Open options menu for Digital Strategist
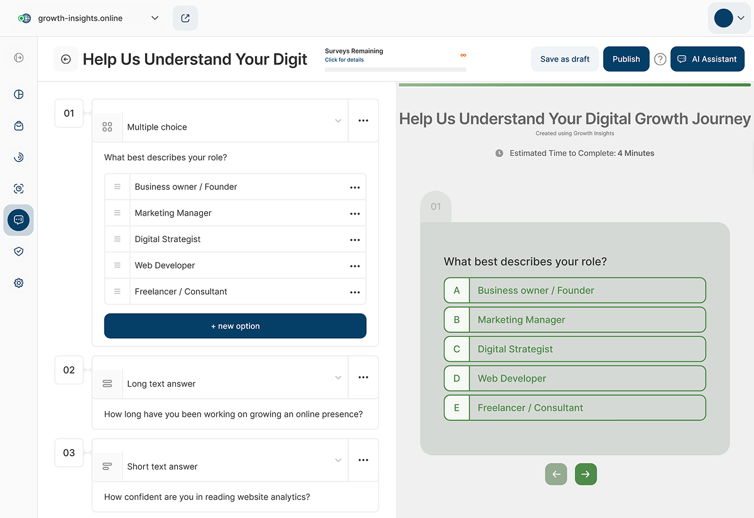The width and height of the screenshot is (754, 518). (355, 240)
